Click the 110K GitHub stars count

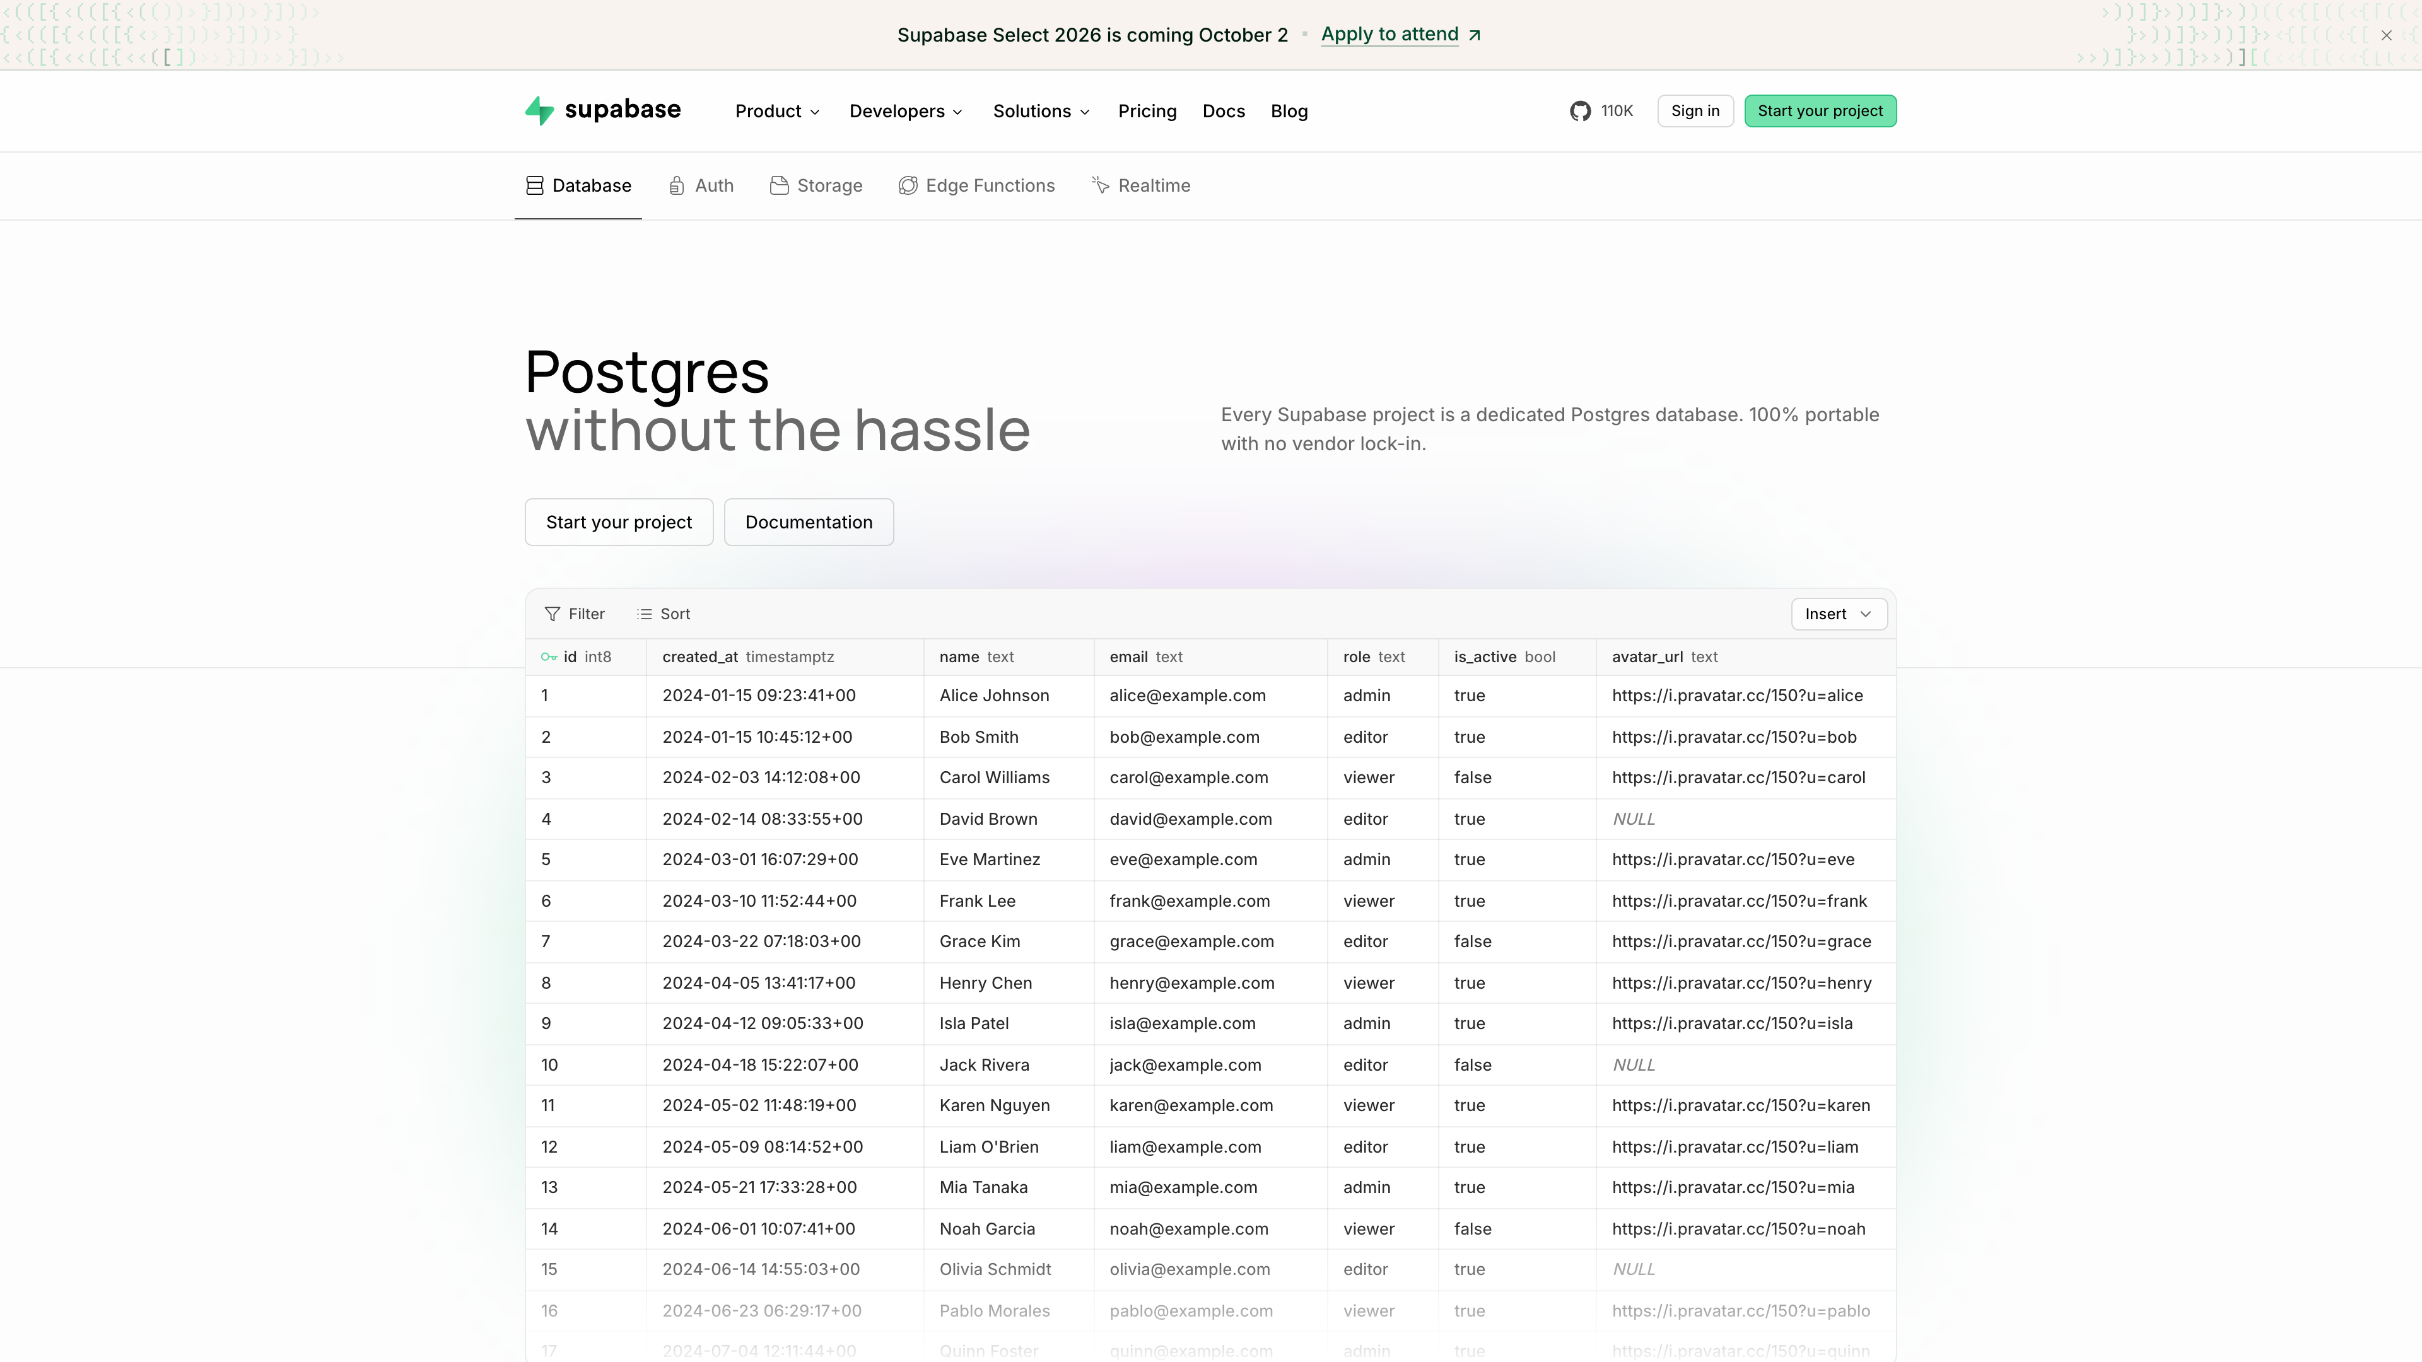(1617, 111)
